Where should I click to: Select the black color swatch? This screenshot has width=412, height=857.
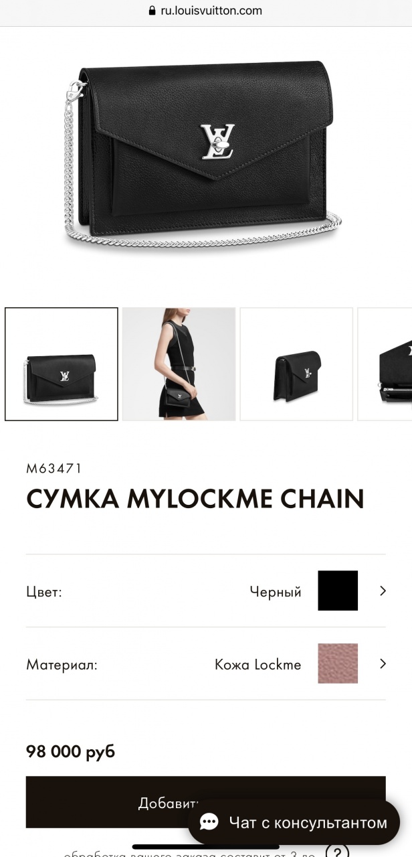point(338,591)
